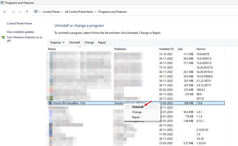Click the Back navigation arrow
Viewport: 238px width, 146px height.
coord(5,12)
